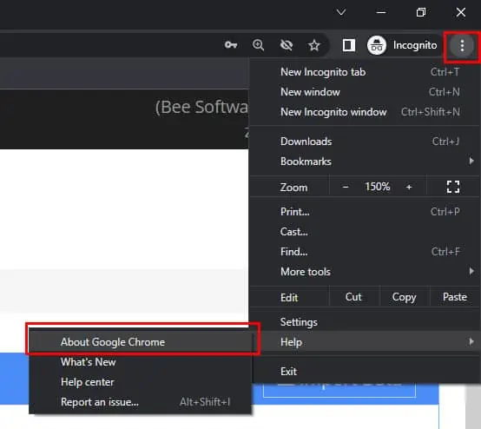Restore down the Chrome window
The width and height of the screenshot is (481, 429).
point(421,12)
